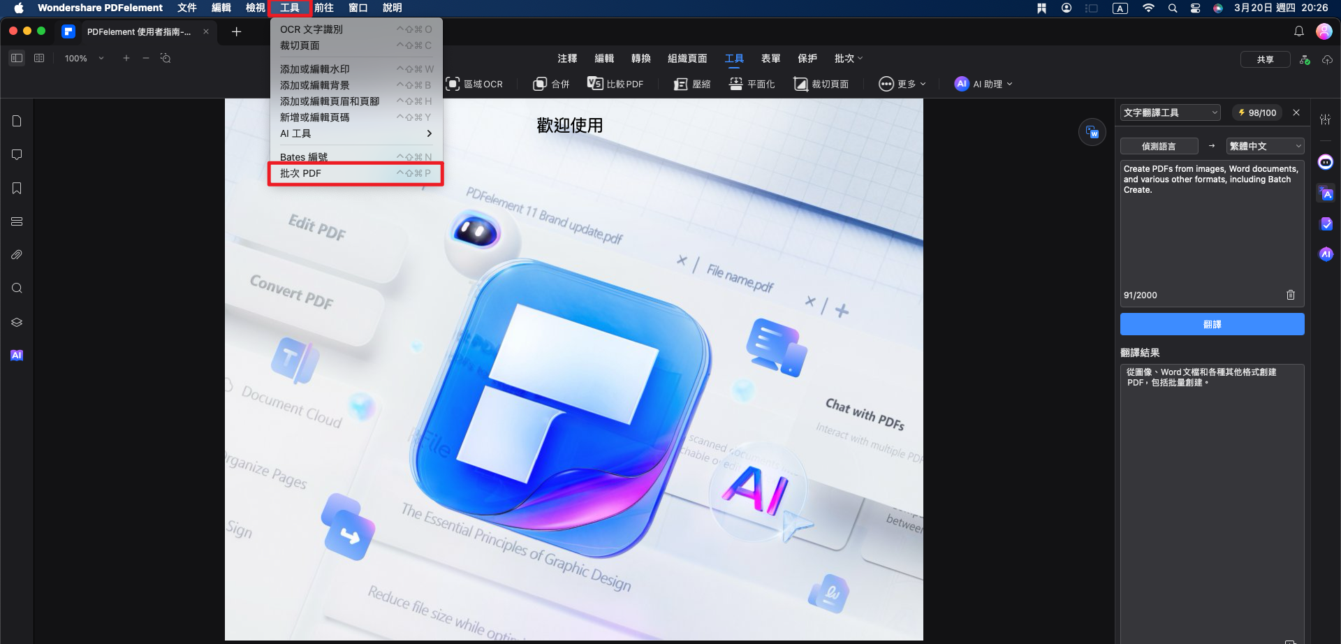
Task: Open the search panel in left sidebar
Action: click(x=17, y=288)
